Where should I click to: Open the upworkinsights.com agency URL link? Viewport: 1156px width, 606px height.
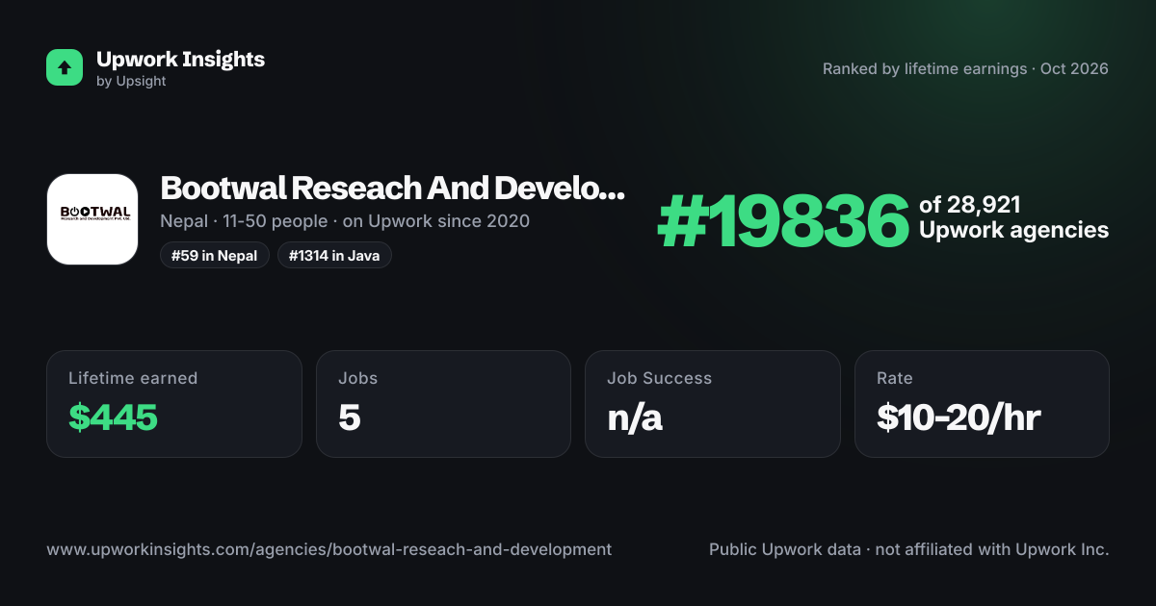[x=328, y=549]
